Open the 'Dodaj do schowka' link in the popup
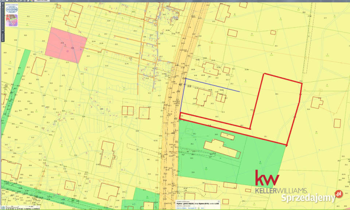The height and width of the screenshot is (210, 350). coord(181,208)
